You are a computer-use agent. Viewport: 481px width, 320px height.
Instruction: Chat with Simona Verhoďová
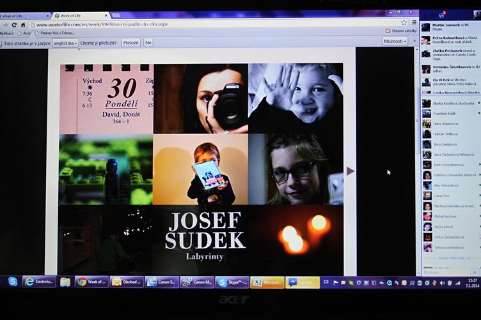pos(450,247)
